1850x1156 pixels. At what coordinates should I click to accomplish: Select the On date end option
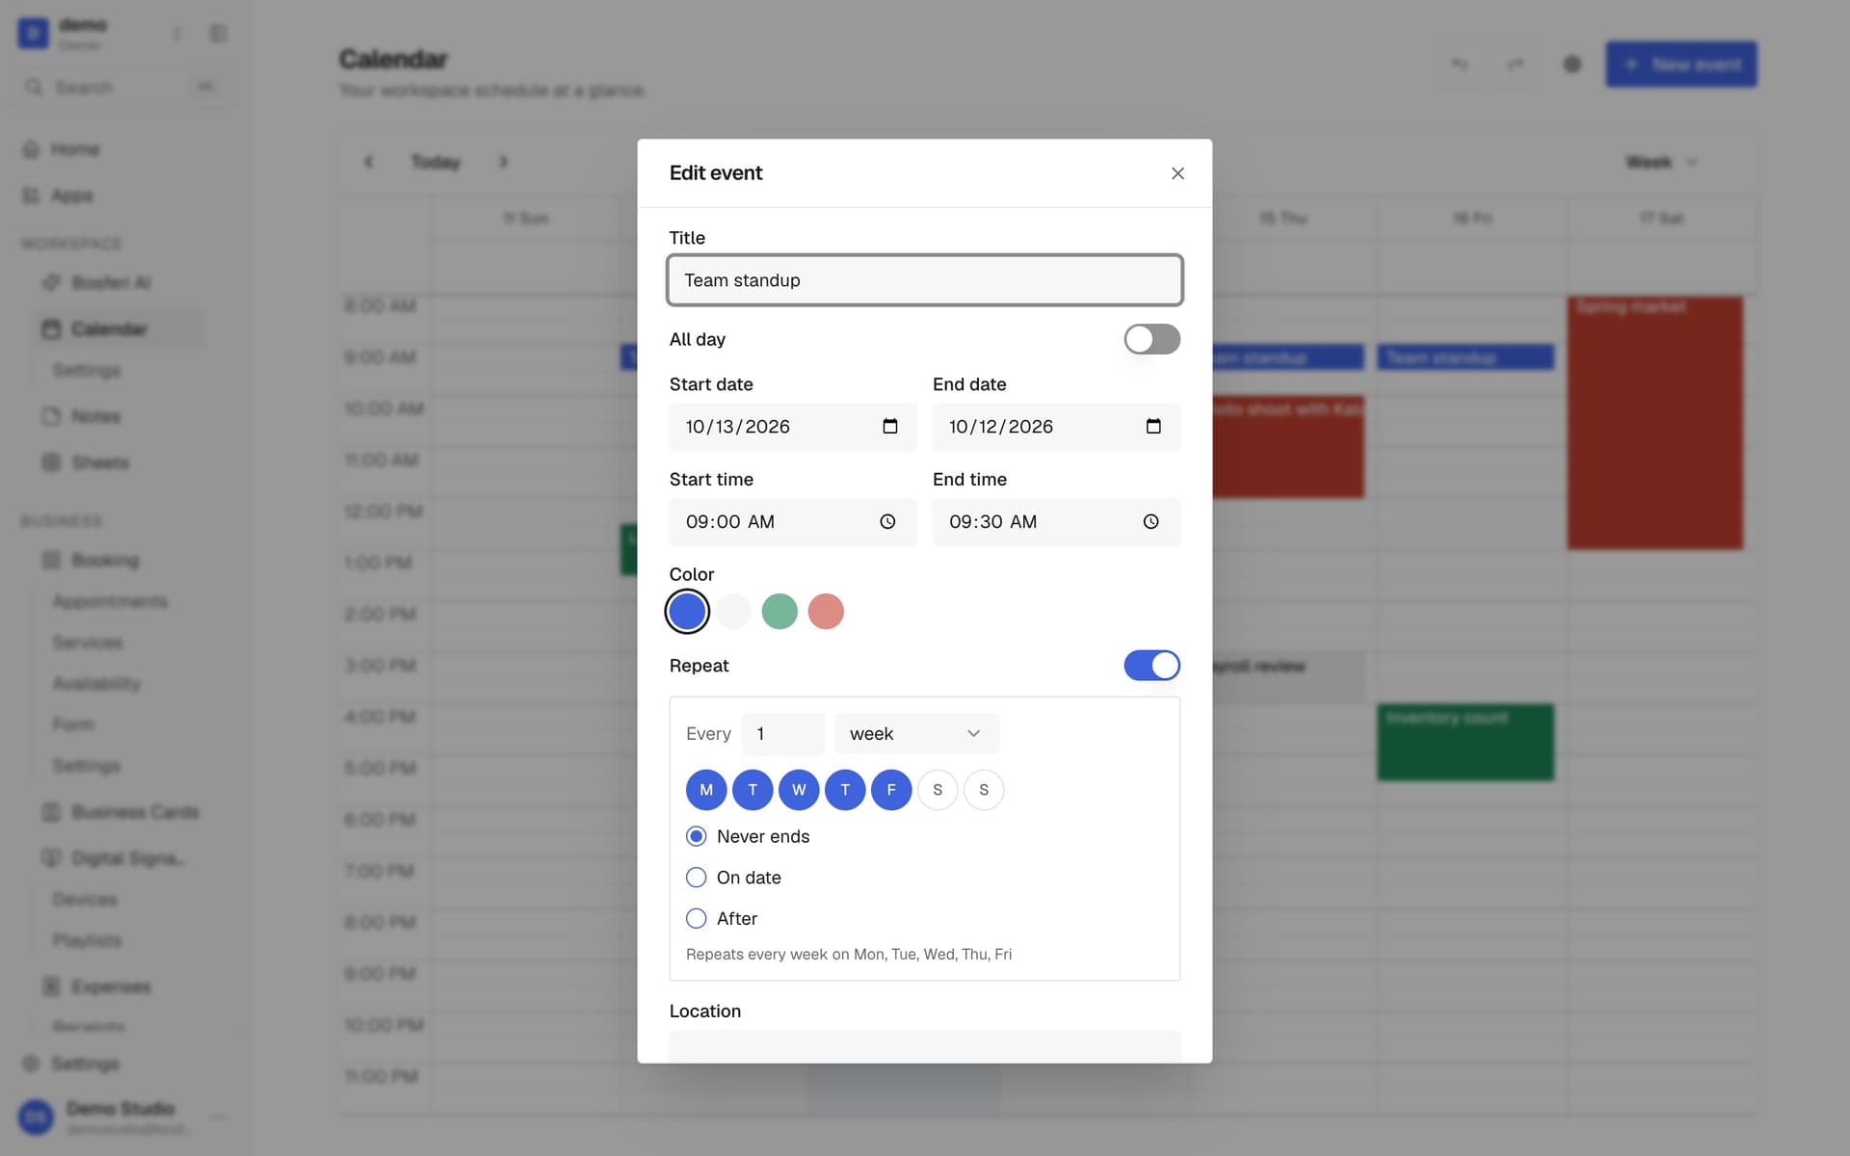(x=696, y=878)
